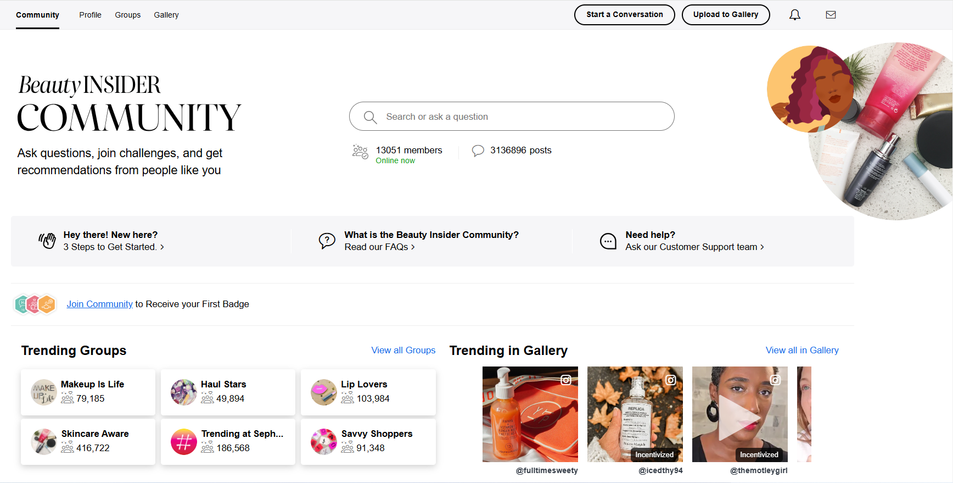953x483 pixels.
Task: Click Start a Conversation button
Action: 625,15
